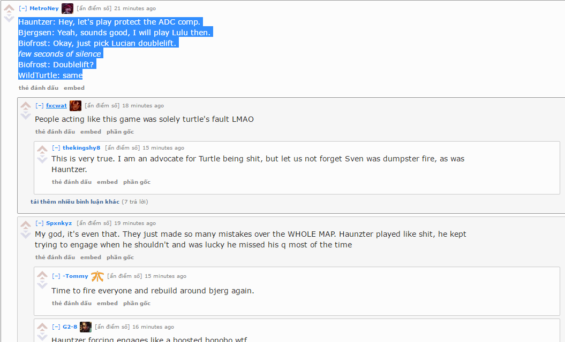Downvote fxcwat's comment
The height and width of the screenshot is (342, 565).
[x=26, y=115]
